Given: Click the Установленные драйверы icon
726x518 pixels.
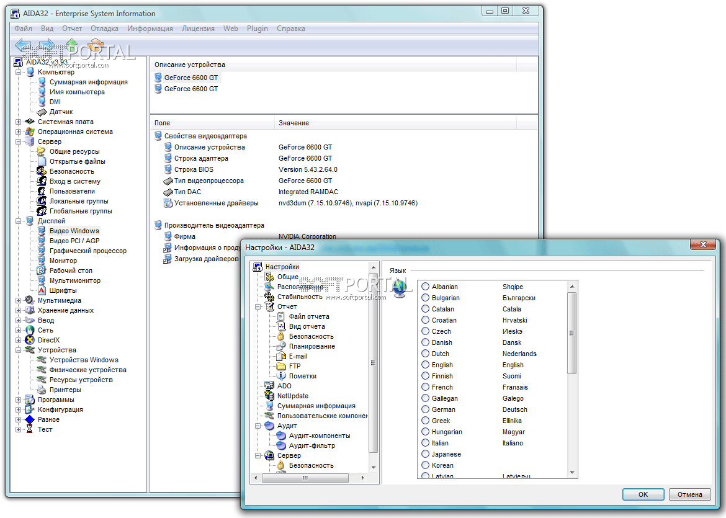Looking at the screenshot, I should (x=168, y=203).
